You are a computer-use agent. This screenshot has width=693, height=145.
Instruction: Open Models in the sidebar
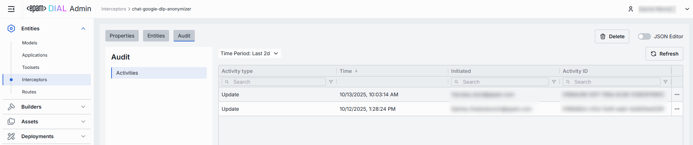tap(30, 43)
